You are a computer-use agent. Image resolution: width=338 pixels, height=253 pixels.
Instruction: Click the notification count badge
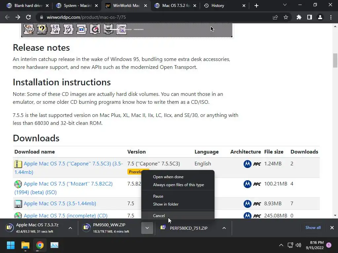[329, 245]
